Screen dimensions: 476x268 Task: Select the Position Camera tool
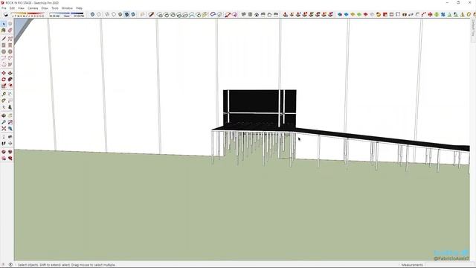[x=4, y=137]
